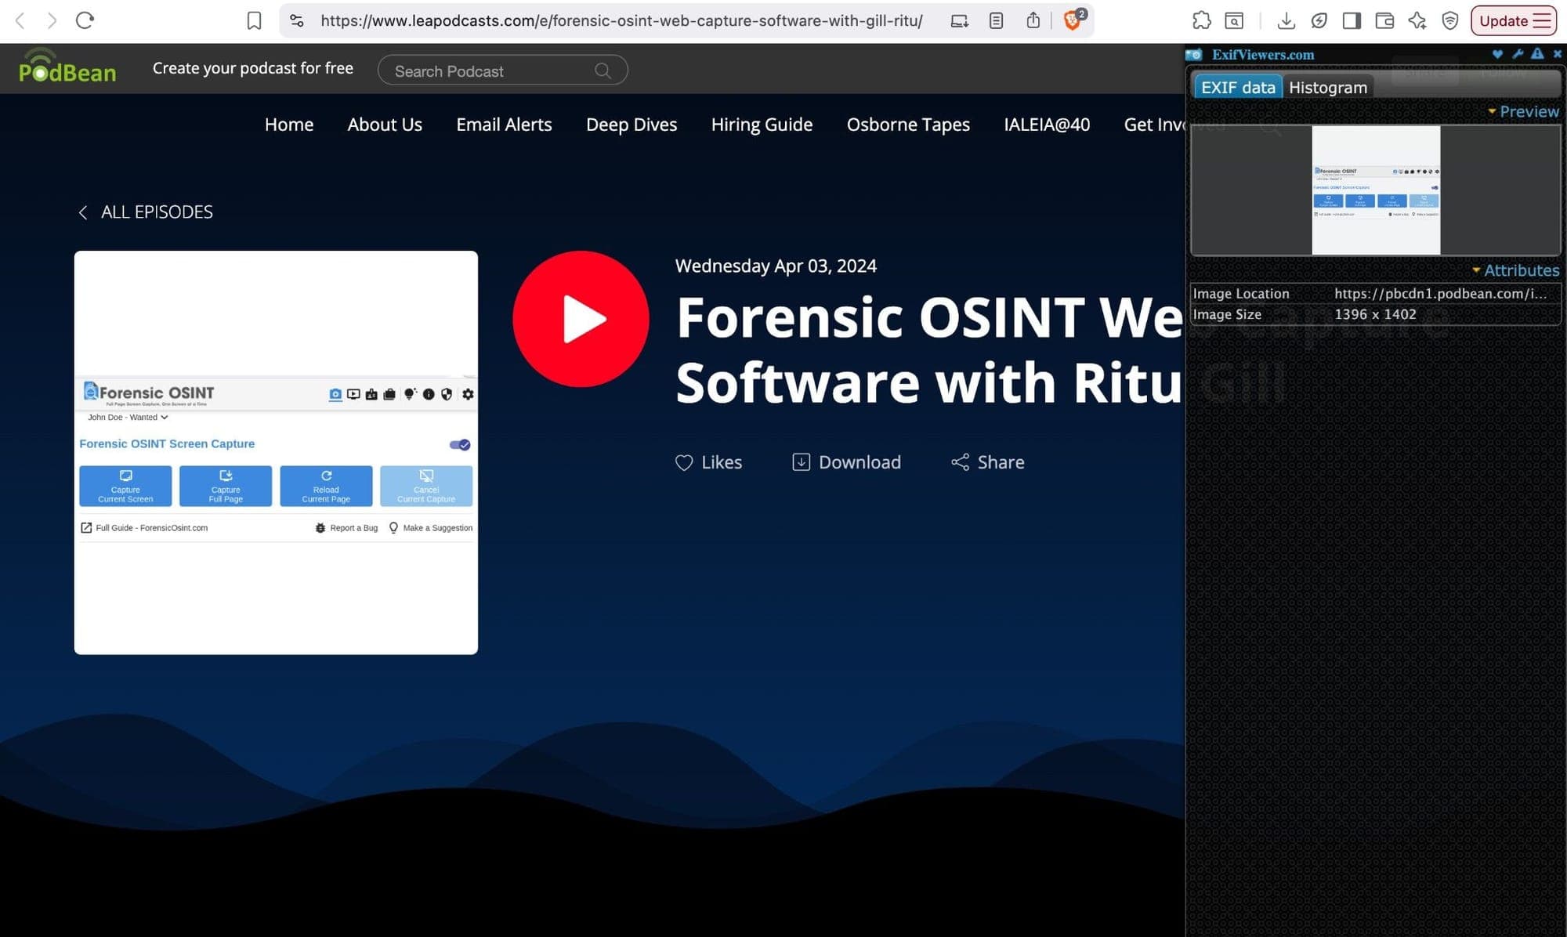This screenshot has width=1567, height=937.
Task: Click the preview thumbnail in ExifViewers
Action: (1376, 190)
